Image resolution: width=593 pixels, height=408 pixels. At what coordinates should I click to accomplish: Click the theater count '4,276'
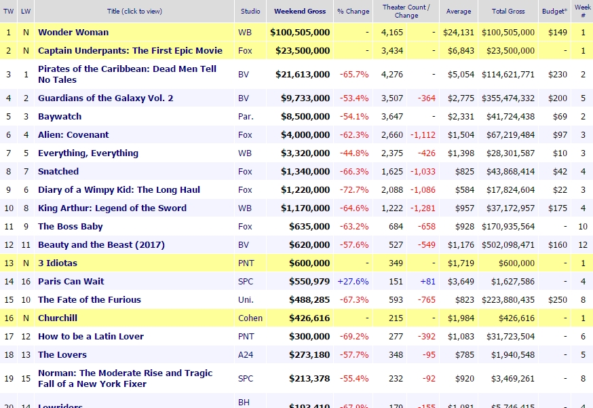392,75
